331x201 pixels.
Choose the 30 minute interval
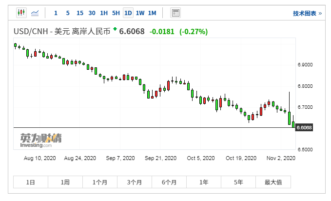pyautogui.click(x=92, y=13)
